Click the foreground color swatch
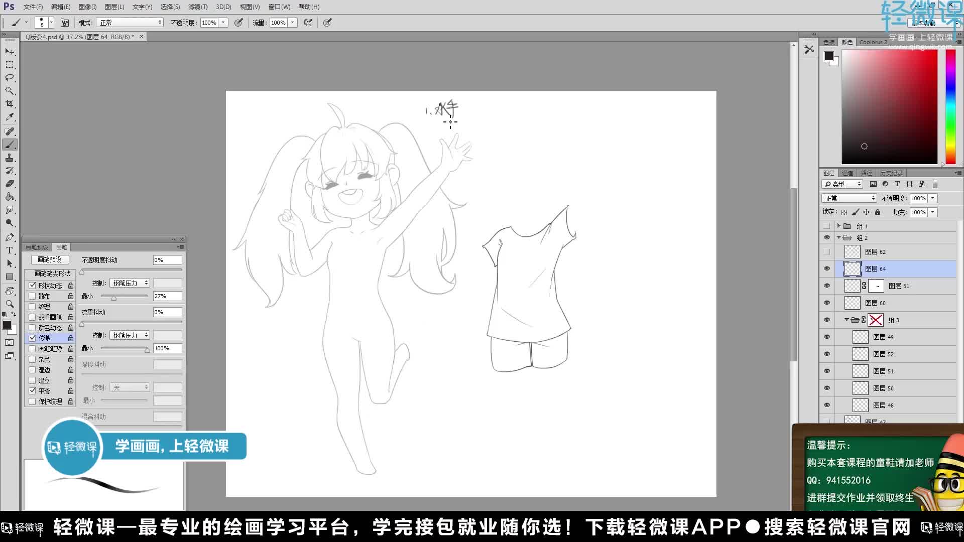The height and width of the screenshot is (542, 964). tap(8, 325)
